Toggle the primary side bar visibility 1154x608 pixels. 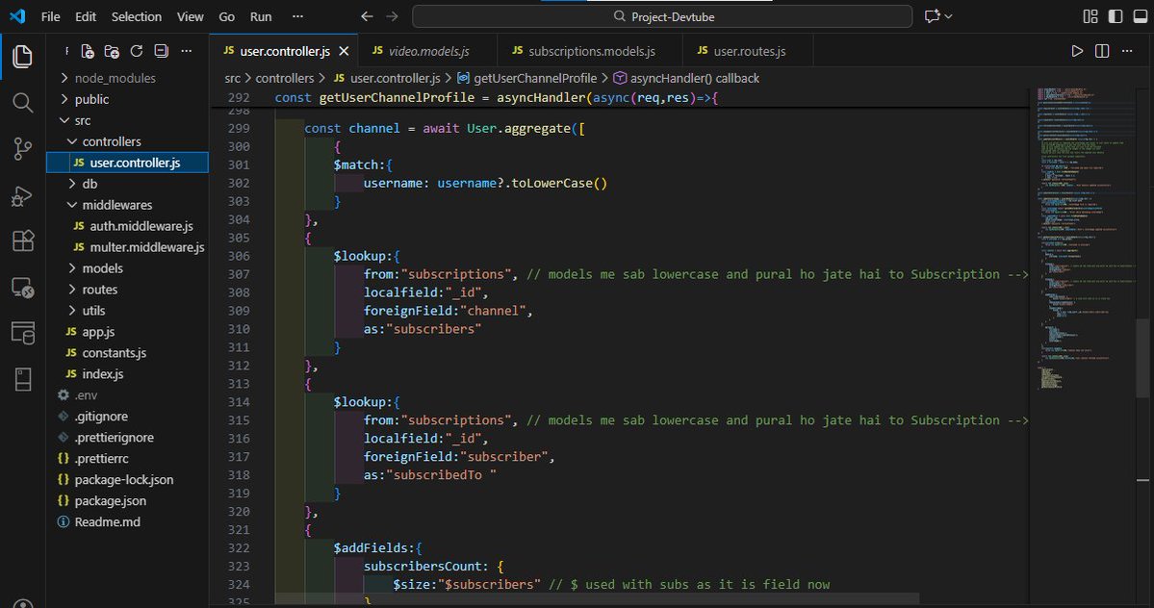(x=1115, y=16)
